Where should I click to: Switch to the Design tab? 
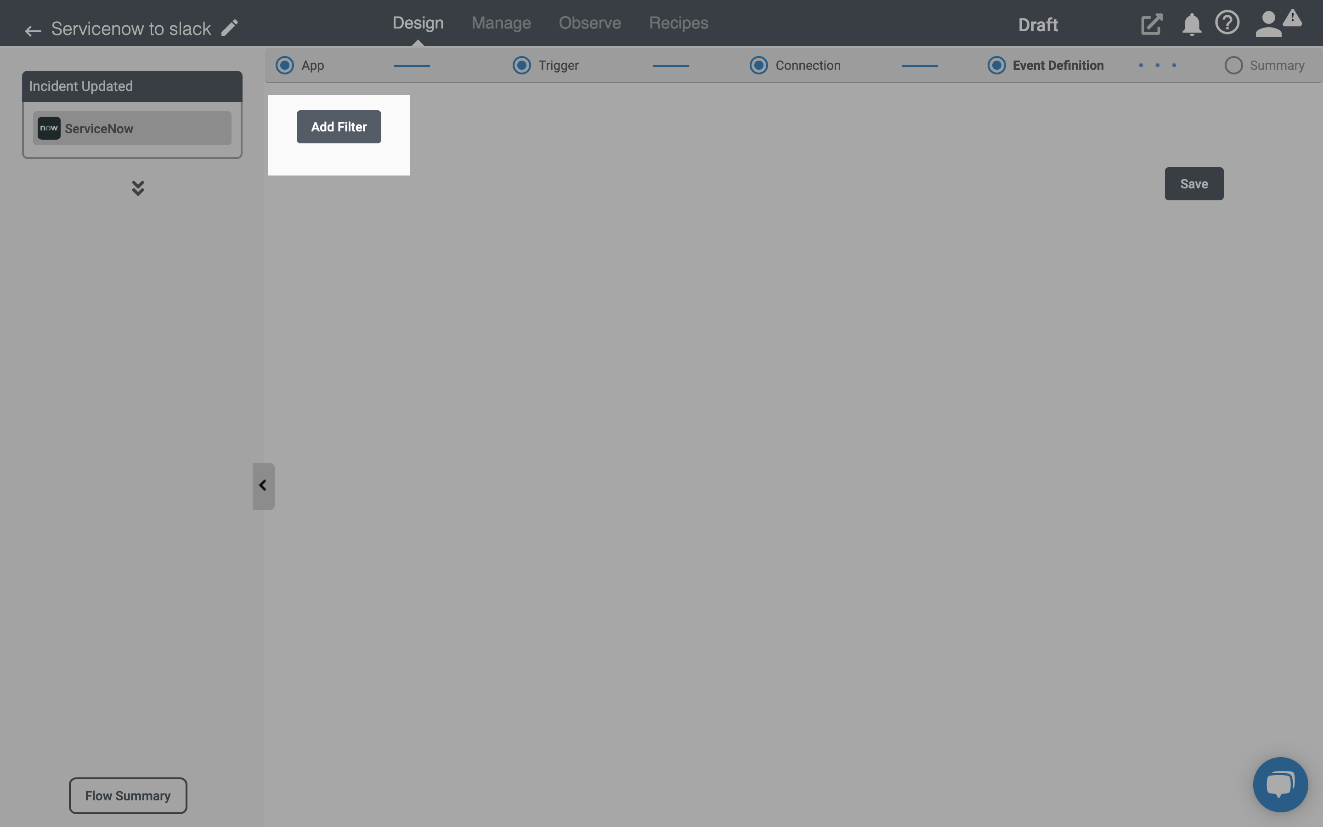(x=418, y=23)
